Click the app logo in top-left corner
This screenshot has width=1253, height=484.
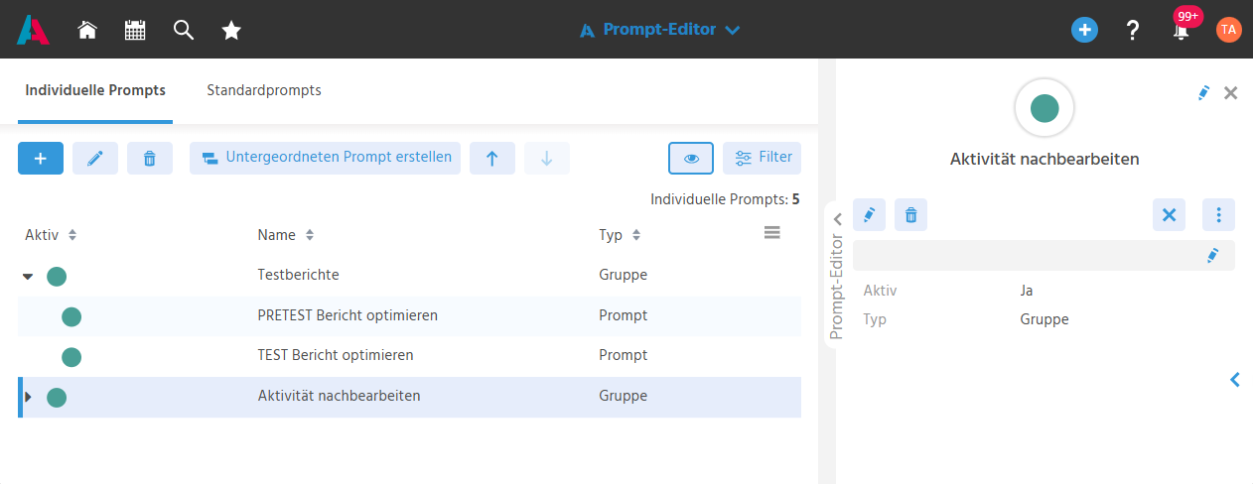pos(33,30)
